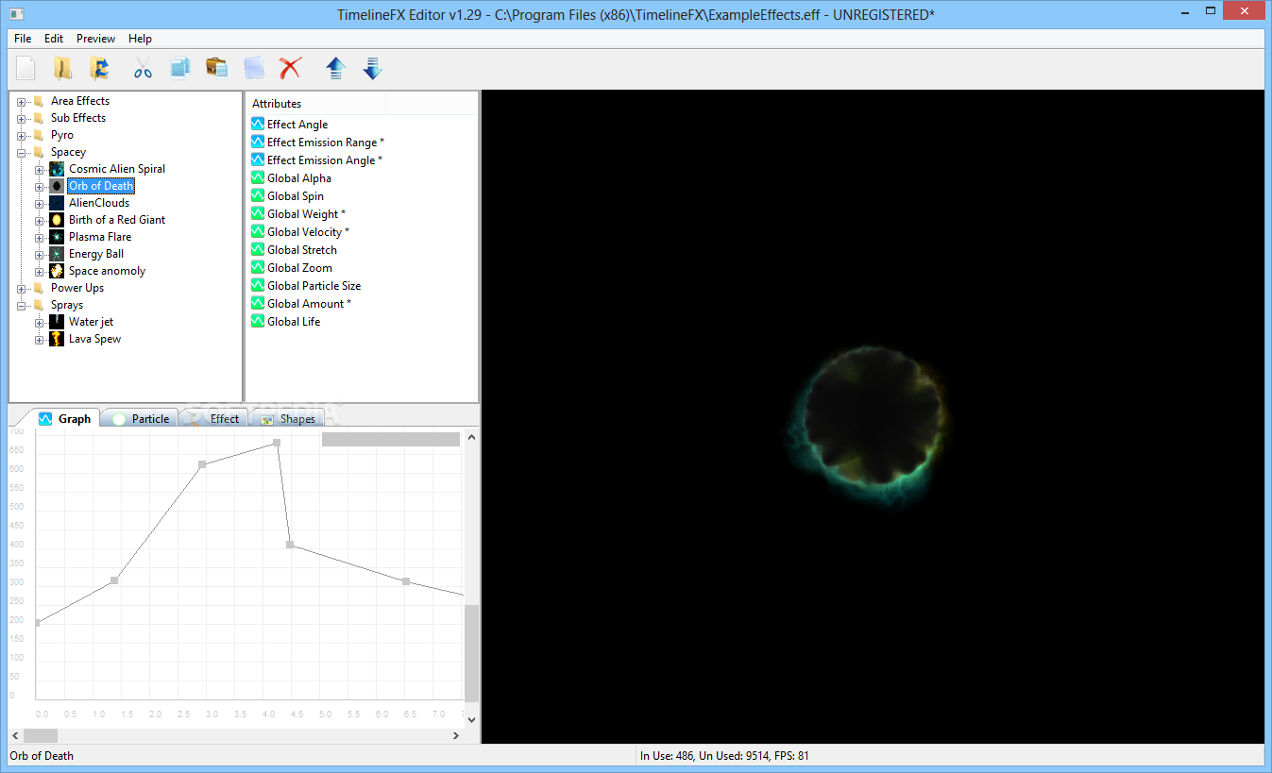Select the Global Amount * attribute
The width and height of the screenshot is (1272, 773).
click(309, 304)
